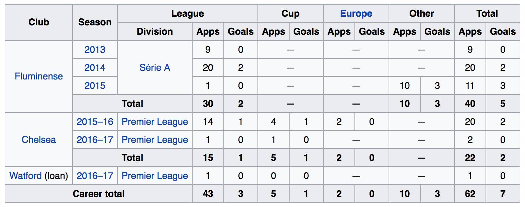Open the Chelsea club link
This screenshot has height=207, width=525.
tap(39, 140)
